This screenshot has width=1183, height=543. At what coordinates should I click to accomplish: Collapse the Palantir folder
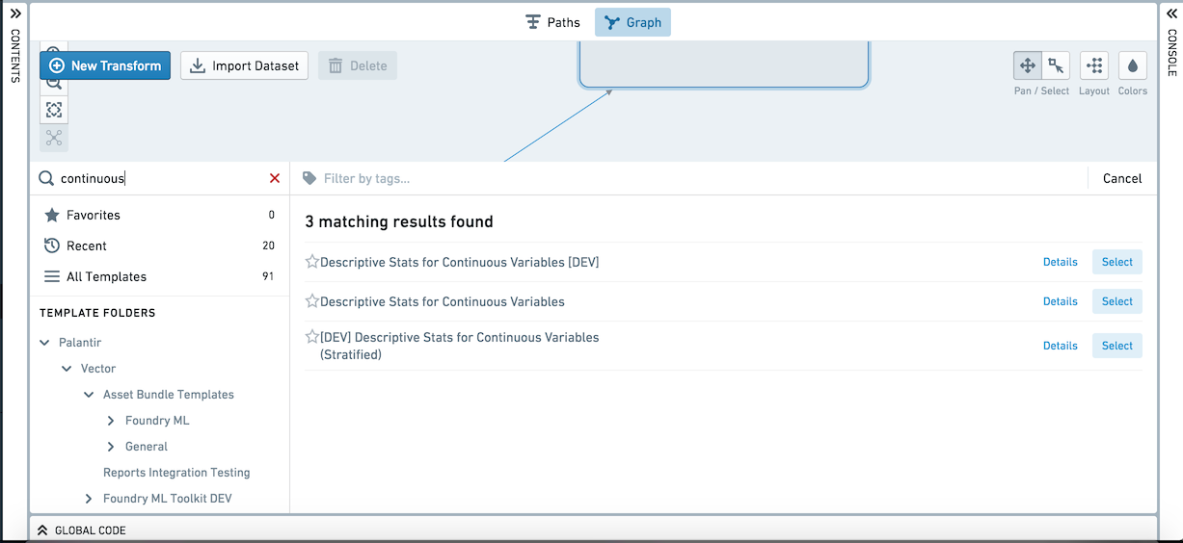(45, 343)
